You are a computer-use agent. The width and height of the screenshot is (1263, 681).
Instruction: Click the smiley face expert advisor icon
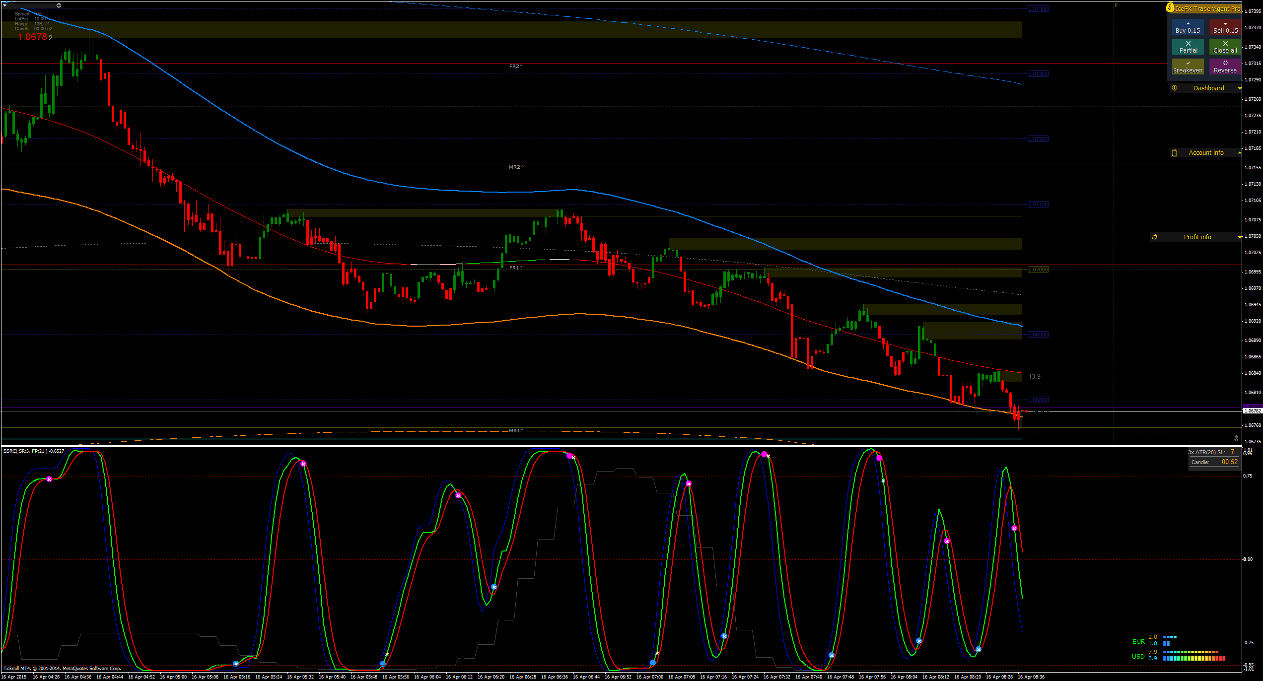pos(59,5)
